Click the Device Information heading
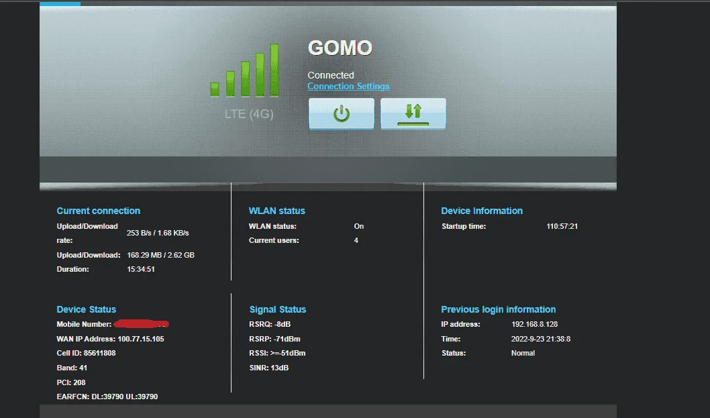 click(482, 211)
